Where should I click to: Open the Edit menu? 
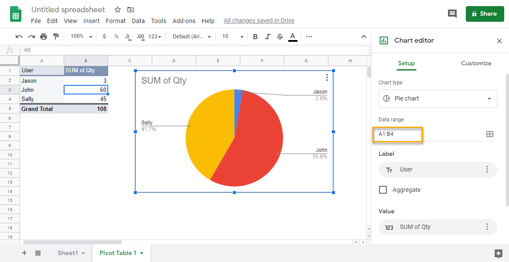coord(52,21)
